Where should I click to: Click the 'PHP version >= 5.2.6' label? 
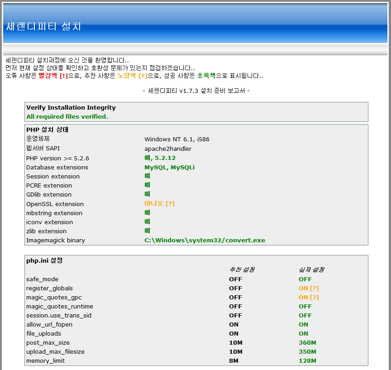(57, 158)
